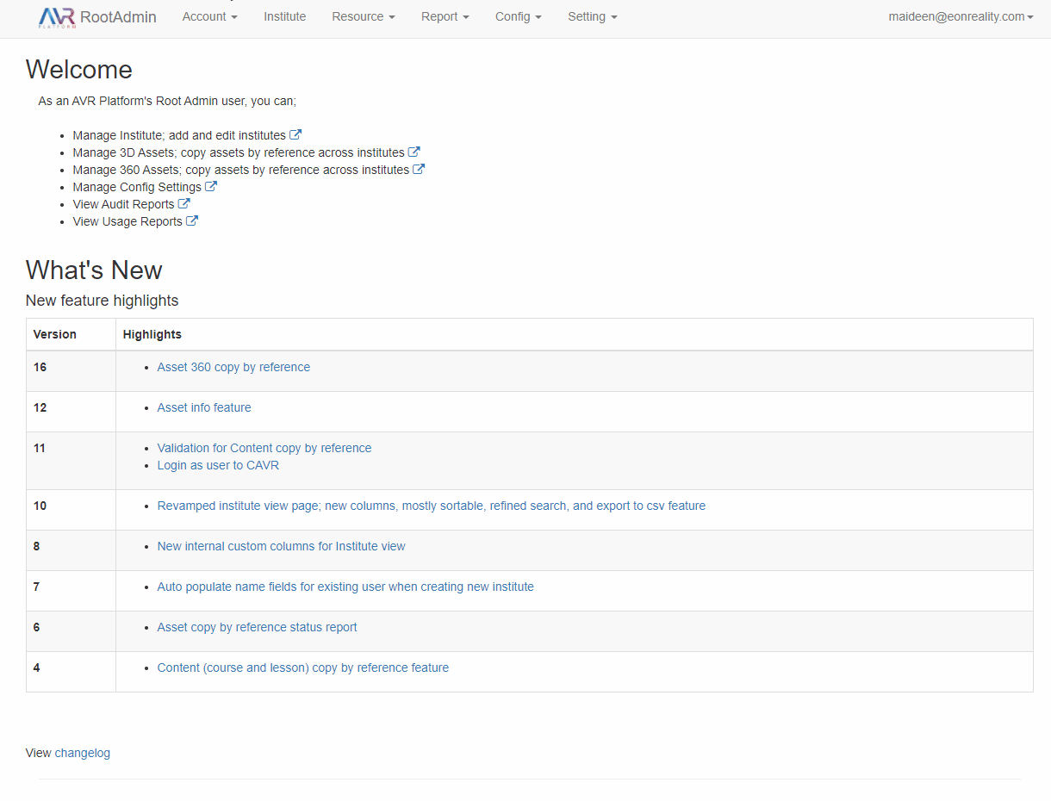Select the external link icon beside Manage Config Settings

[x=210, y=186]
